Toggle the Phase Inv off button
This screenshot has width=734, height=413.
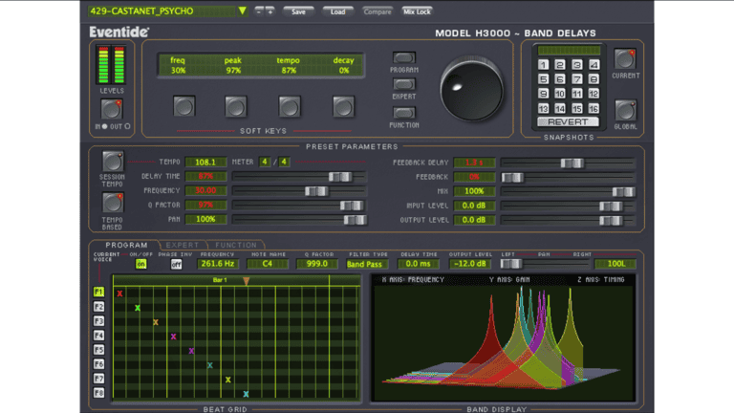coord(176,264)
